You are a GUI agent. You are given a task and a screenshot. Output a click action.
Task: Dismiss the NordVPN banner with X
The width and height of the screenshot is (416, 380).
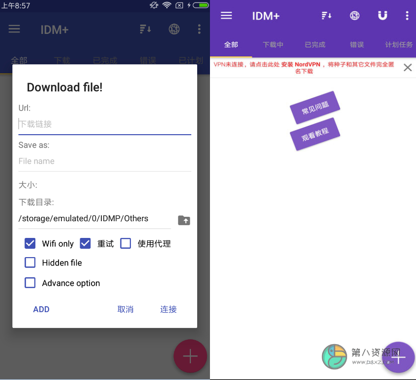click(408, 67)
